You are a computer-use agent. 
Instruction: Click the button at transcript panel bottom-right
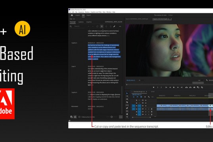pyautogui.click(x=121, y=117)
